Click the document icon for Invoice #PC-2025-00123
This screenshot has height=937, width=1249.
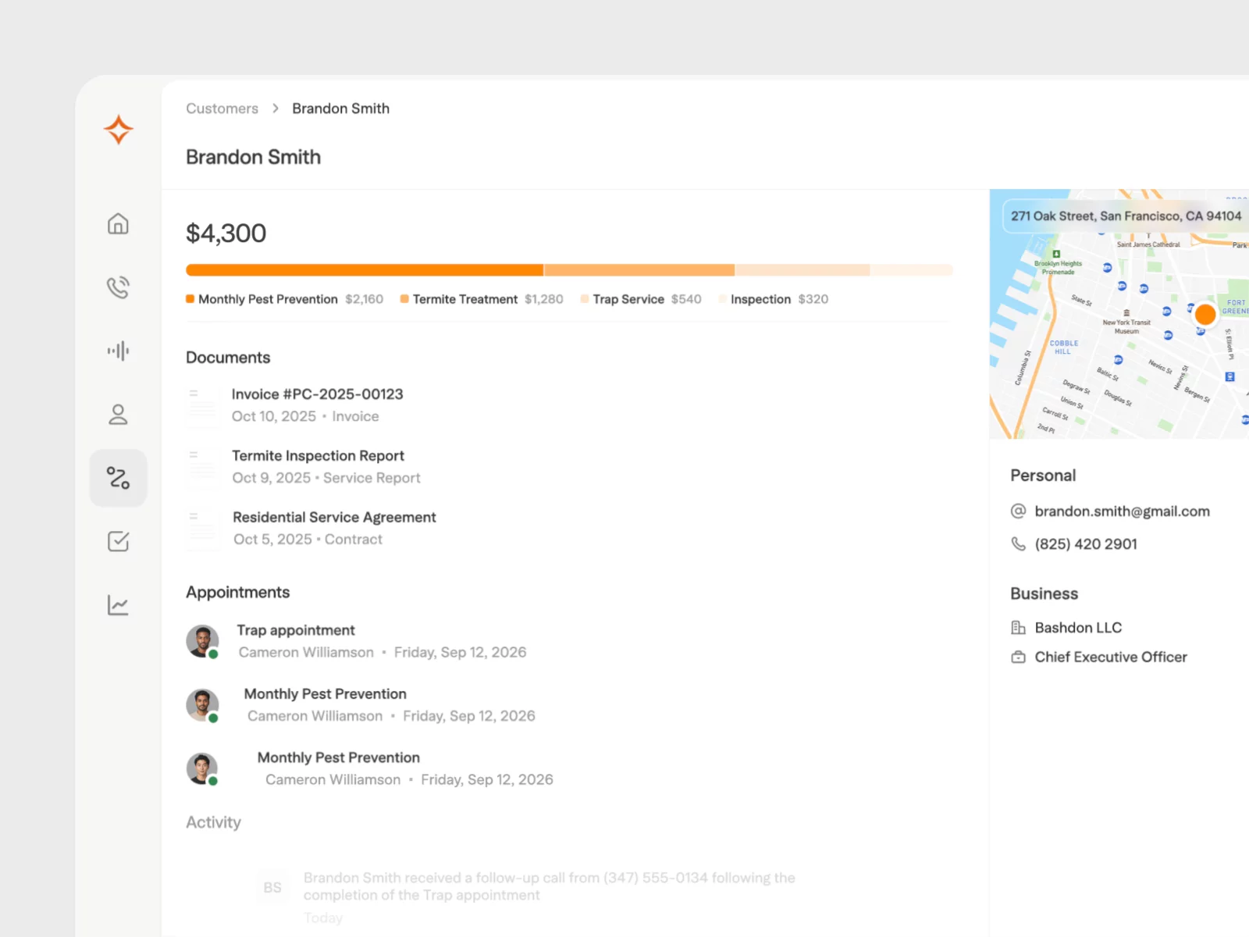point(201,405)
